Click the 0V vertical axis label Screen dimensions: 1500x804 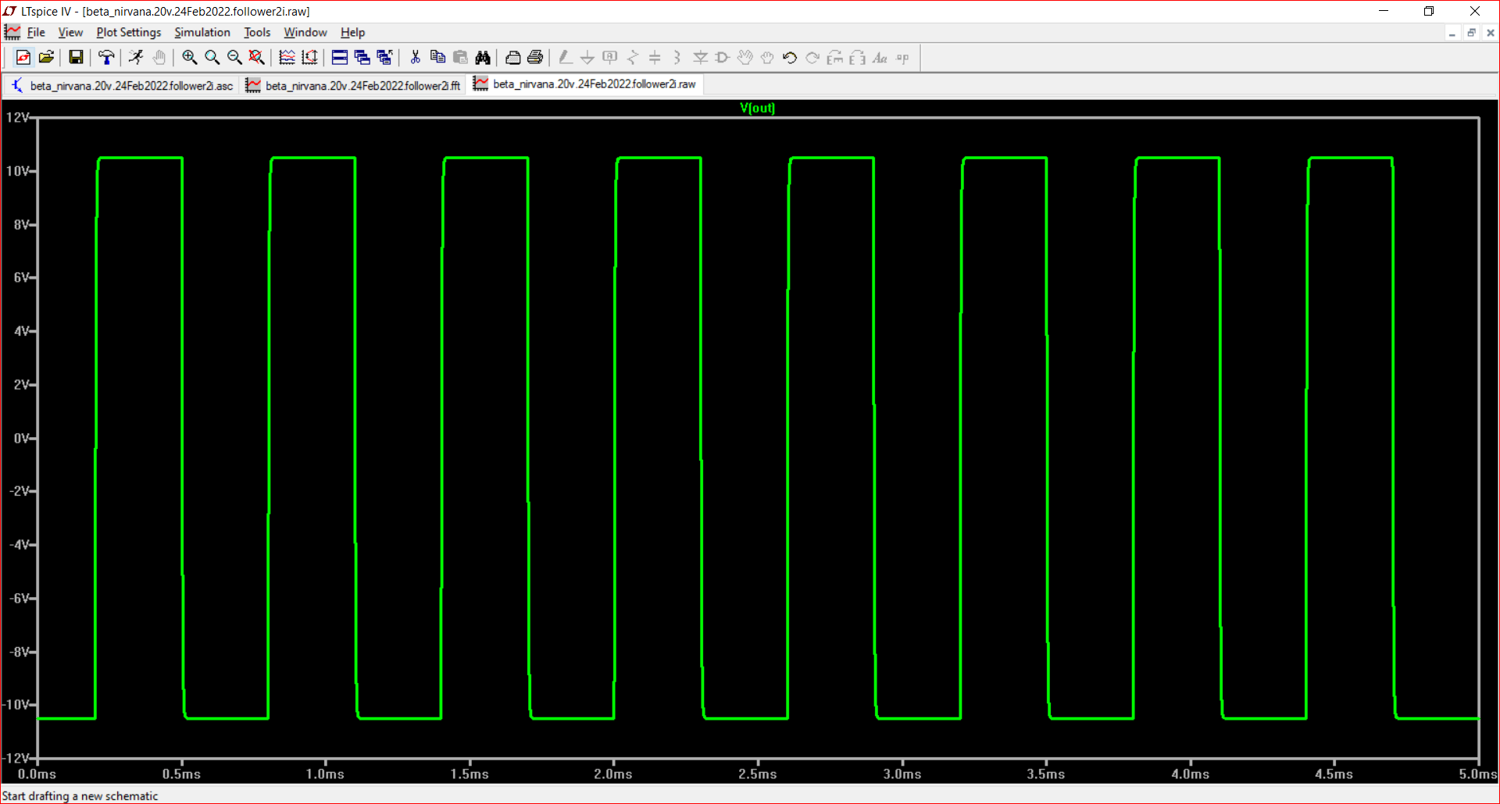click(x=21, y=439)
